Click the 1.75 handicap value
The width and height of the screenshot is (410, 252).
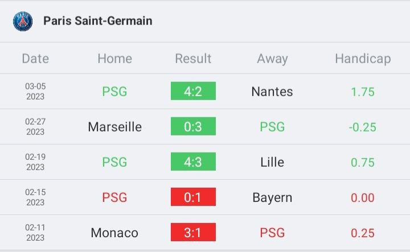(x=363, y=92)
